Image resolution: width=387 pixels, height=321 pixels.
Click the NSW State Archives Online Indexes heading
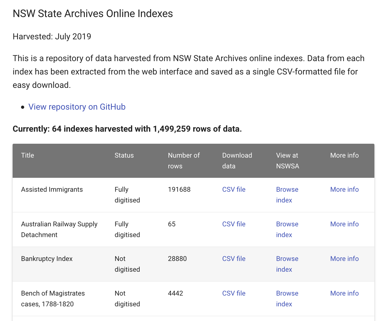[93, 14]
